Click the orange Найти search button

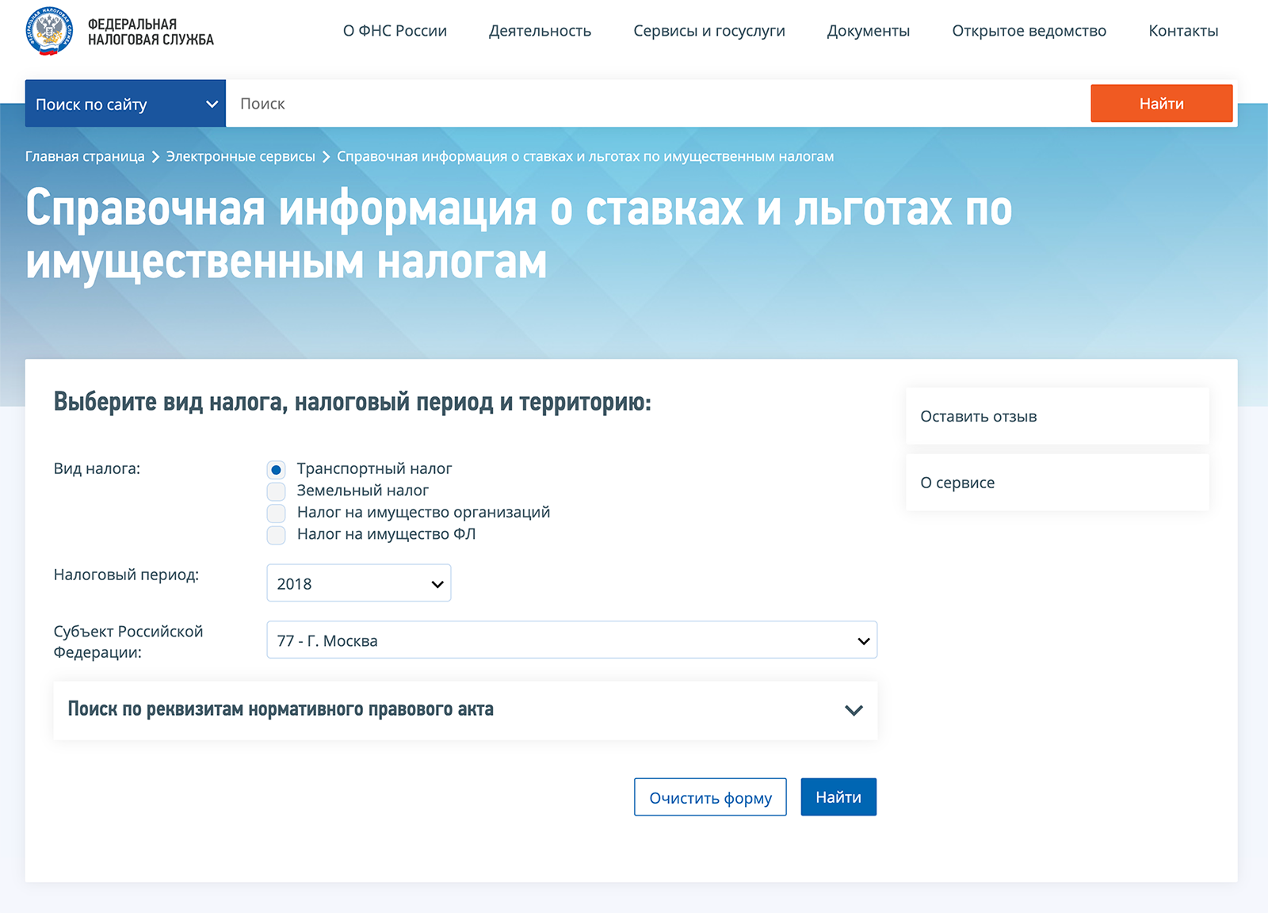tap(1161, 104)
